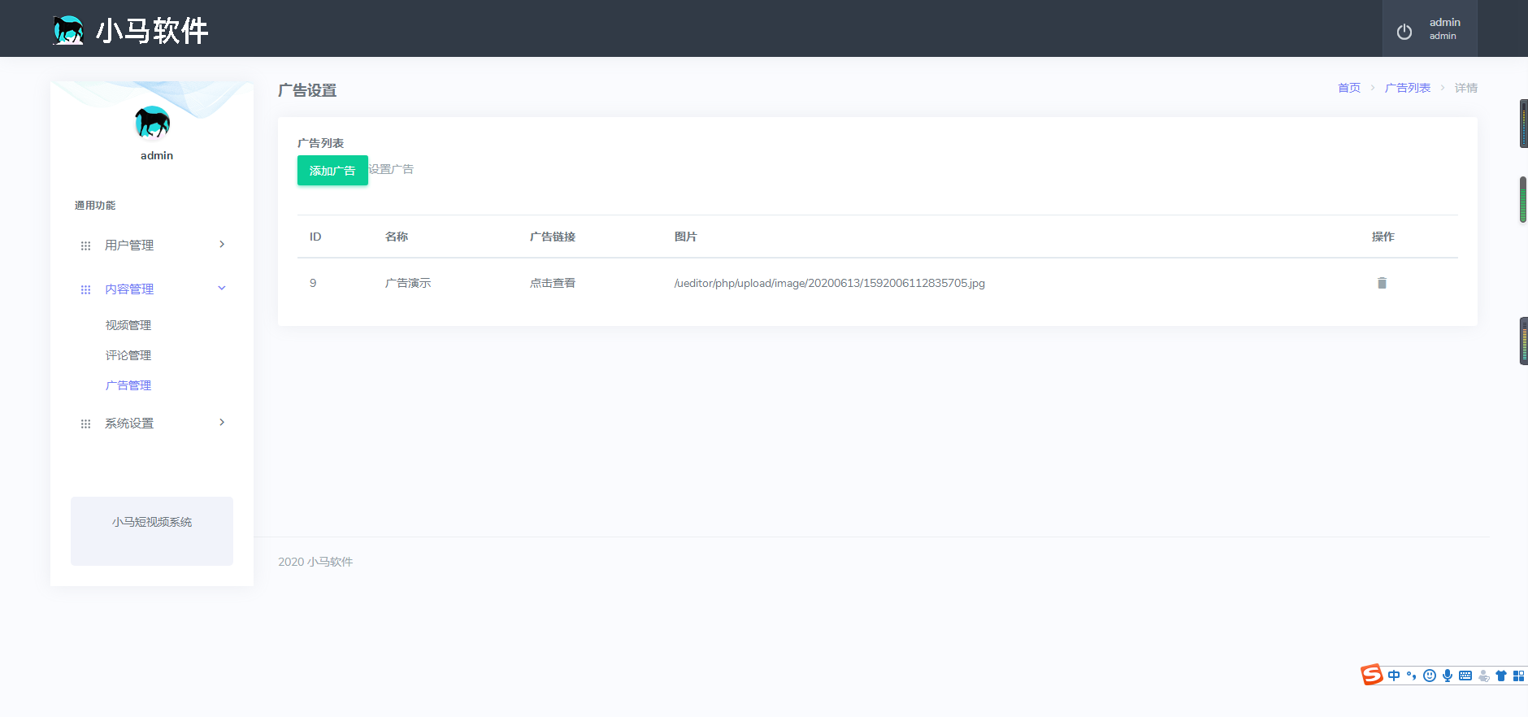
Task: Click the 操作 column header
Action: point(1383,237)
